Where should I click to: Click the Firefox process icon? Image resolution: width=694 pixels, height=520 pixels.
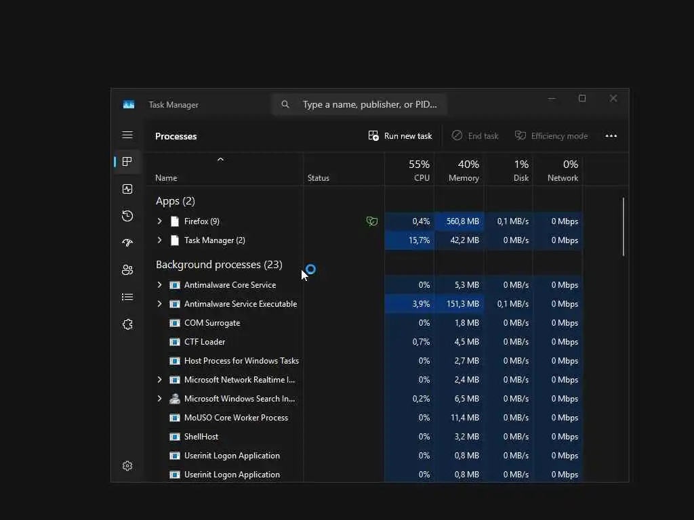[x=175, y=221]
